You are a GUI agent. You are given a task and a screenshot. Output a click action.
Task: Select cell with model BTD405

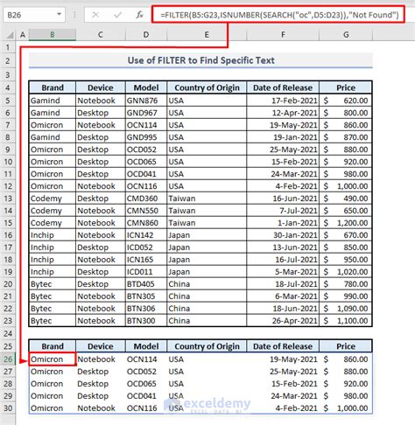[x=146, y=284]
